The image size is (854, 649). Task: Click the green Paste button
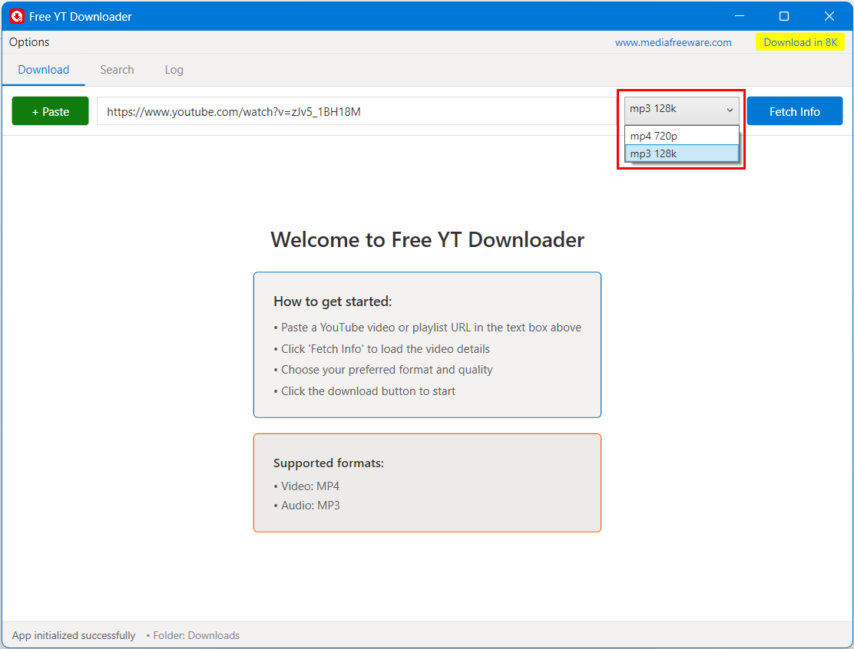50,110
